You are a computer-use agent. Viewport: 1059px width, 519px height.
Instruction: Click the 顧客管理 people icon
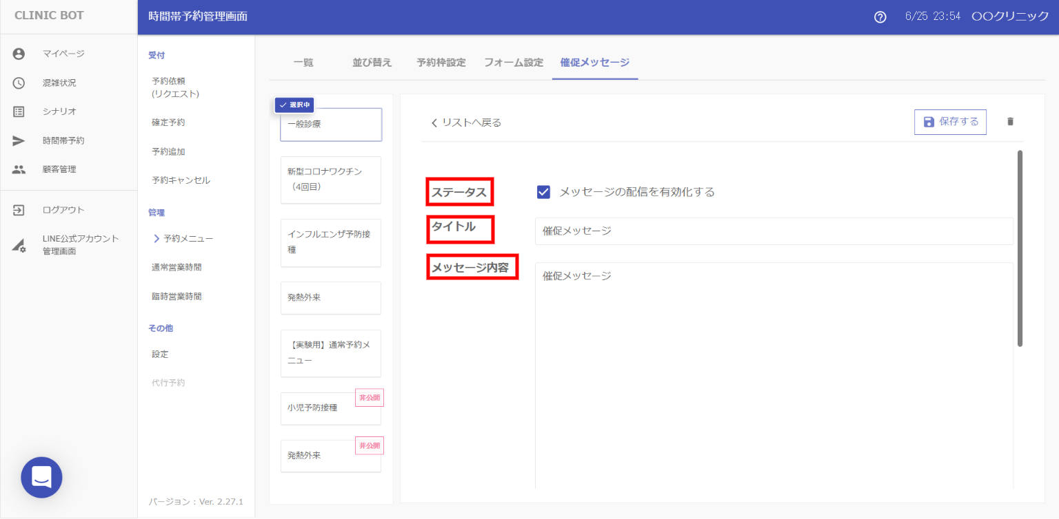click(x=19, y=169)
